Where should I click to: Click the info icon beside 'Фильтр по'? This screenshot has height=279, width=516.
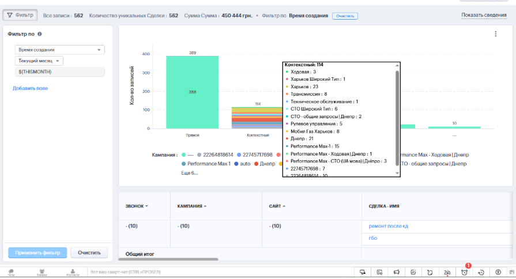coord(40,34)
